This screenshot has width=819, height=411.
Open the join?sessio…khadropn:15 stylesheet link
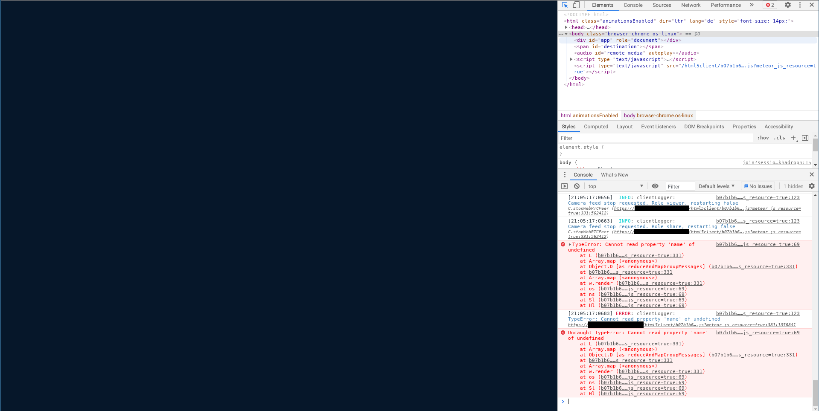(777, 162)
